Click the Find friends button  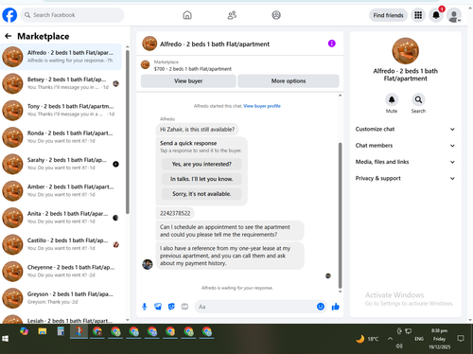point(388,15)
